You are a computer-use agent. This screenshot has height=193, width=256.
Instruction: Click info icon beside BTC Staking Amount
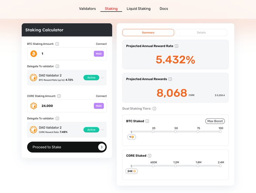point(57,44)
